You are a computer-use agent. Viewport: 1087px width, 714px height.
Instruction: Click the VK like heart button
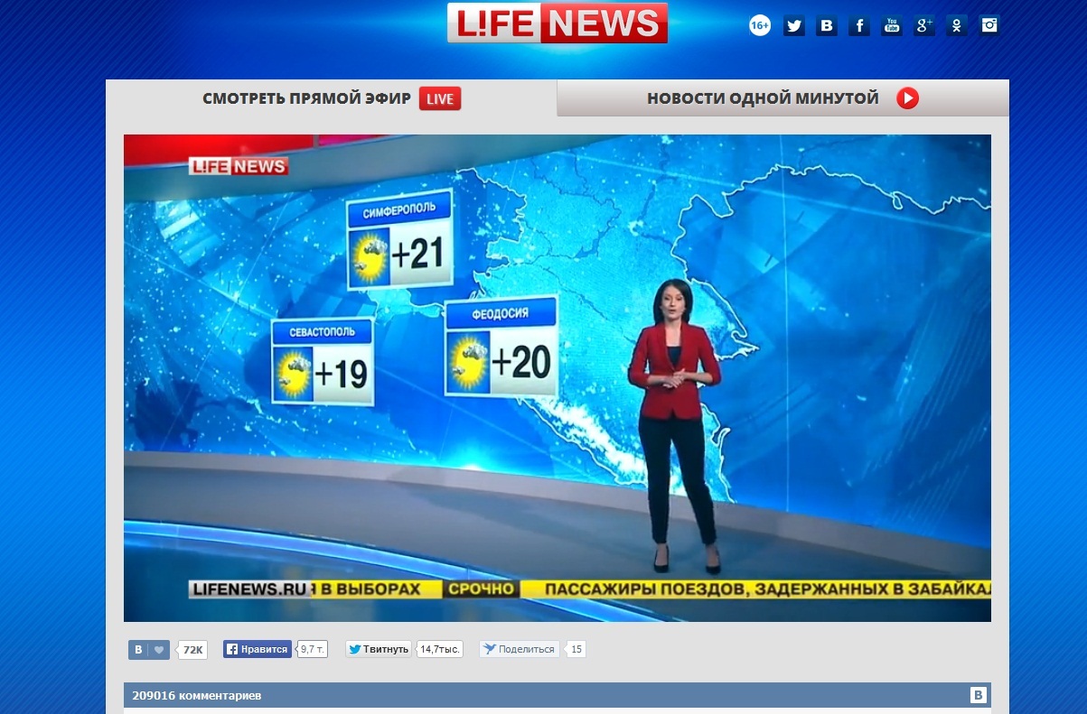[x=149, y=650]
